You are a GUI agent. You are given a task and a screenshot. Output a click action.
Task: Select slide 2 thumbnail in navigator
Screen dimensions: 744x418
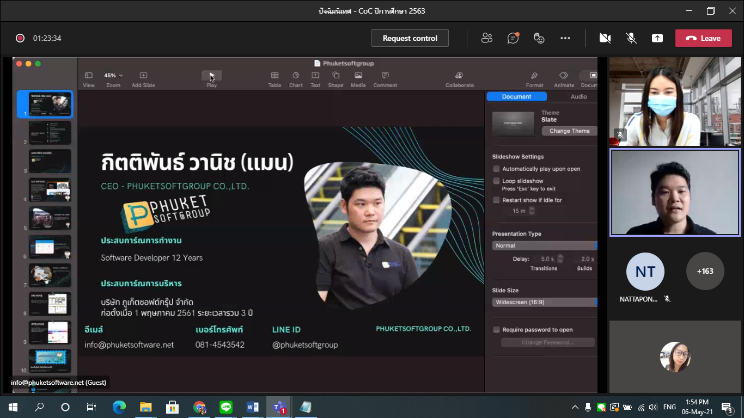point(50,133)
